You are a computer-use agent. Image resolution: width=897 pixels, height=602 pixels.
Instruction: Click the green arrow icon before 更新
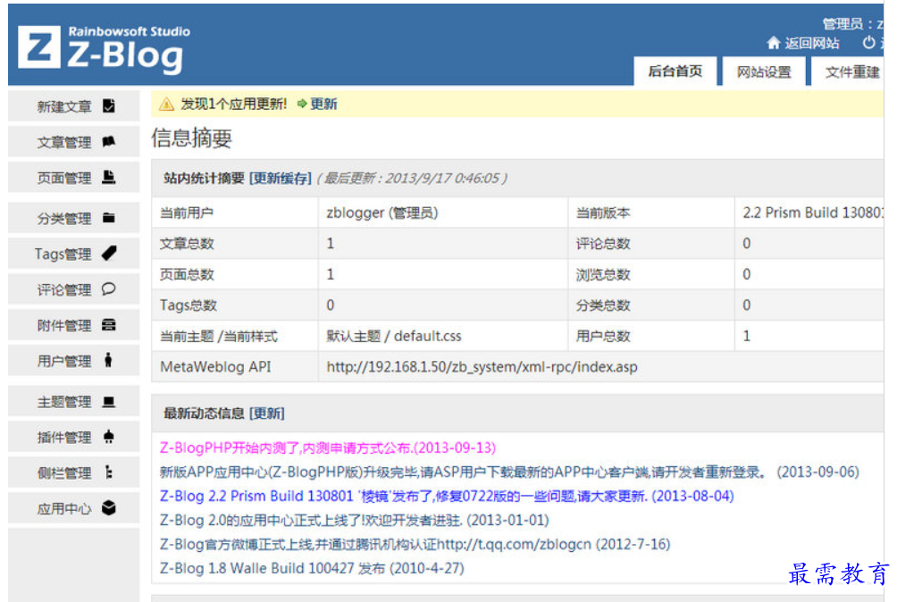[x=302, y=104]
